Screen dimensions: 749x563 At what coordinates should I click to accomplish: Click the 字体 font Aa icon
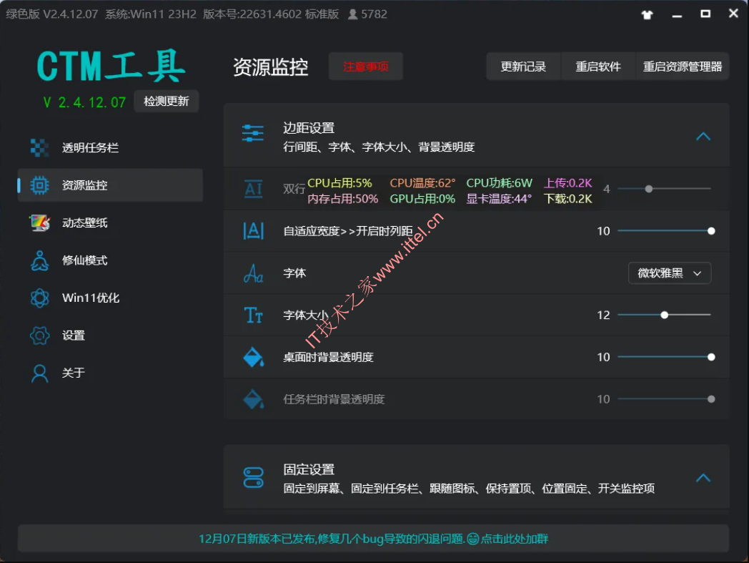pyautogui.click(x=253, y=273)
